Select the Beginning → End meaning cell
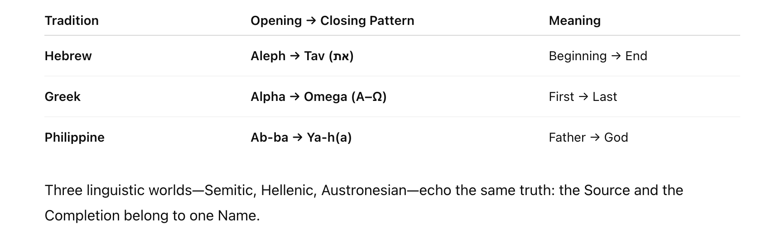Viewport: 776px width, 234px height. (x=598, y=56)
